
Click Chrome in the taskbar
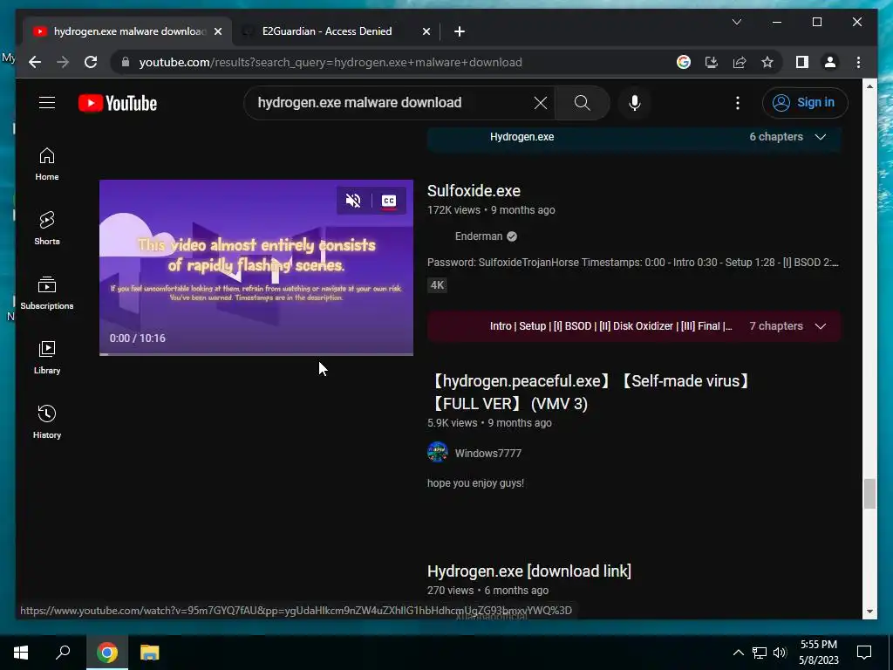coord(106,653)
